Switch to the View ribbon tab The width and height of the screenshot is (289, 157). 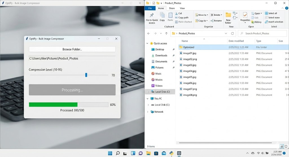pos(182,8)
